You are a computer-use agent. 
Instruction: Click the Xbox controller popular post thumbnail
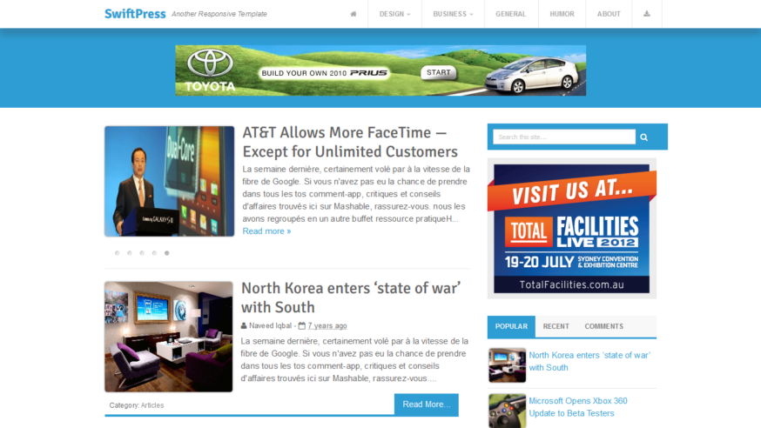coord(507,411)
